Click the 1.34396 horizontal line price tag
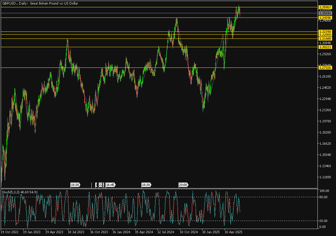 (325, 17)
